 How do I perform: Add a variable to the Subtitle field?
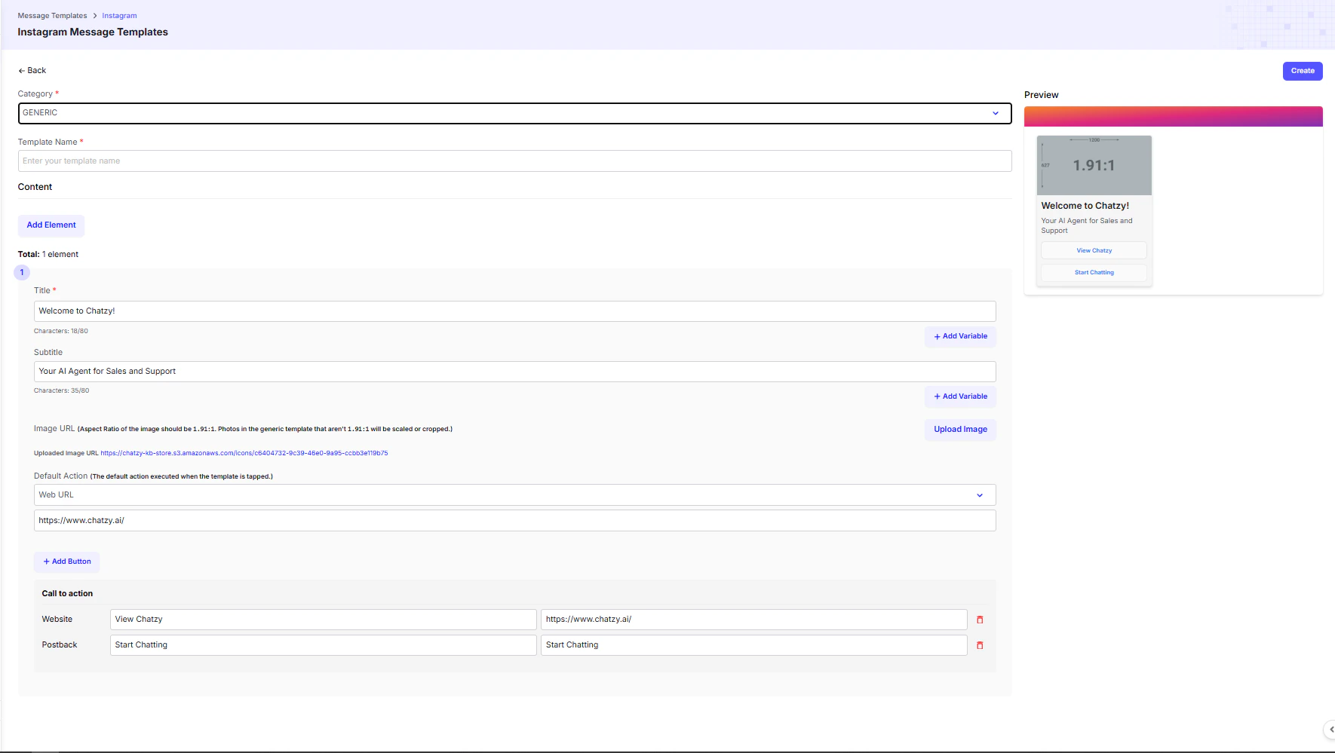coord(960,396)
